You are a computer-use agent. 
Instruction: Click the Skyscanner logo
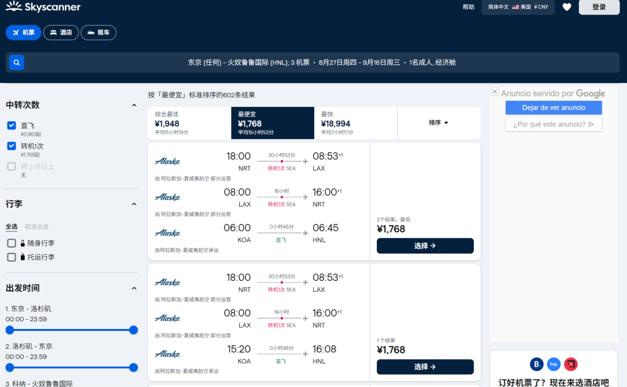[43, 7]
